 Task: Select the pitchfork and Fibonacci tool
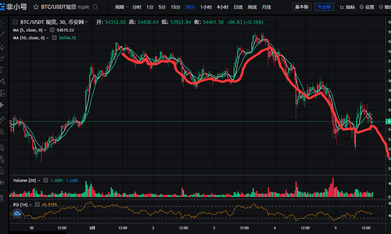2,46
